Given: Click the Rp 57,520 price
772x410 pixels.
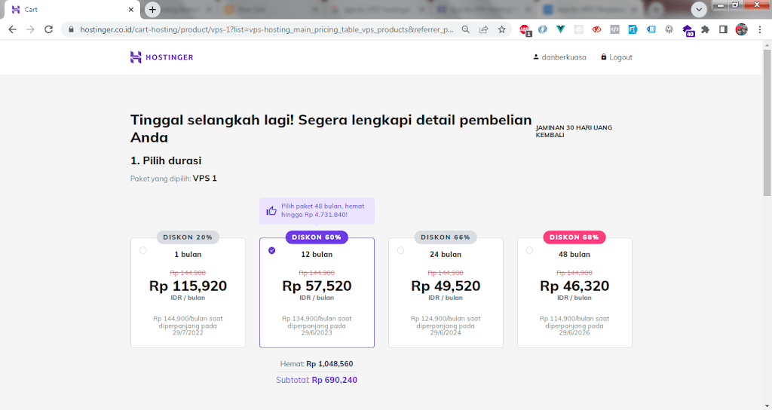Looking at the screenshot, I should click(317, 286).
